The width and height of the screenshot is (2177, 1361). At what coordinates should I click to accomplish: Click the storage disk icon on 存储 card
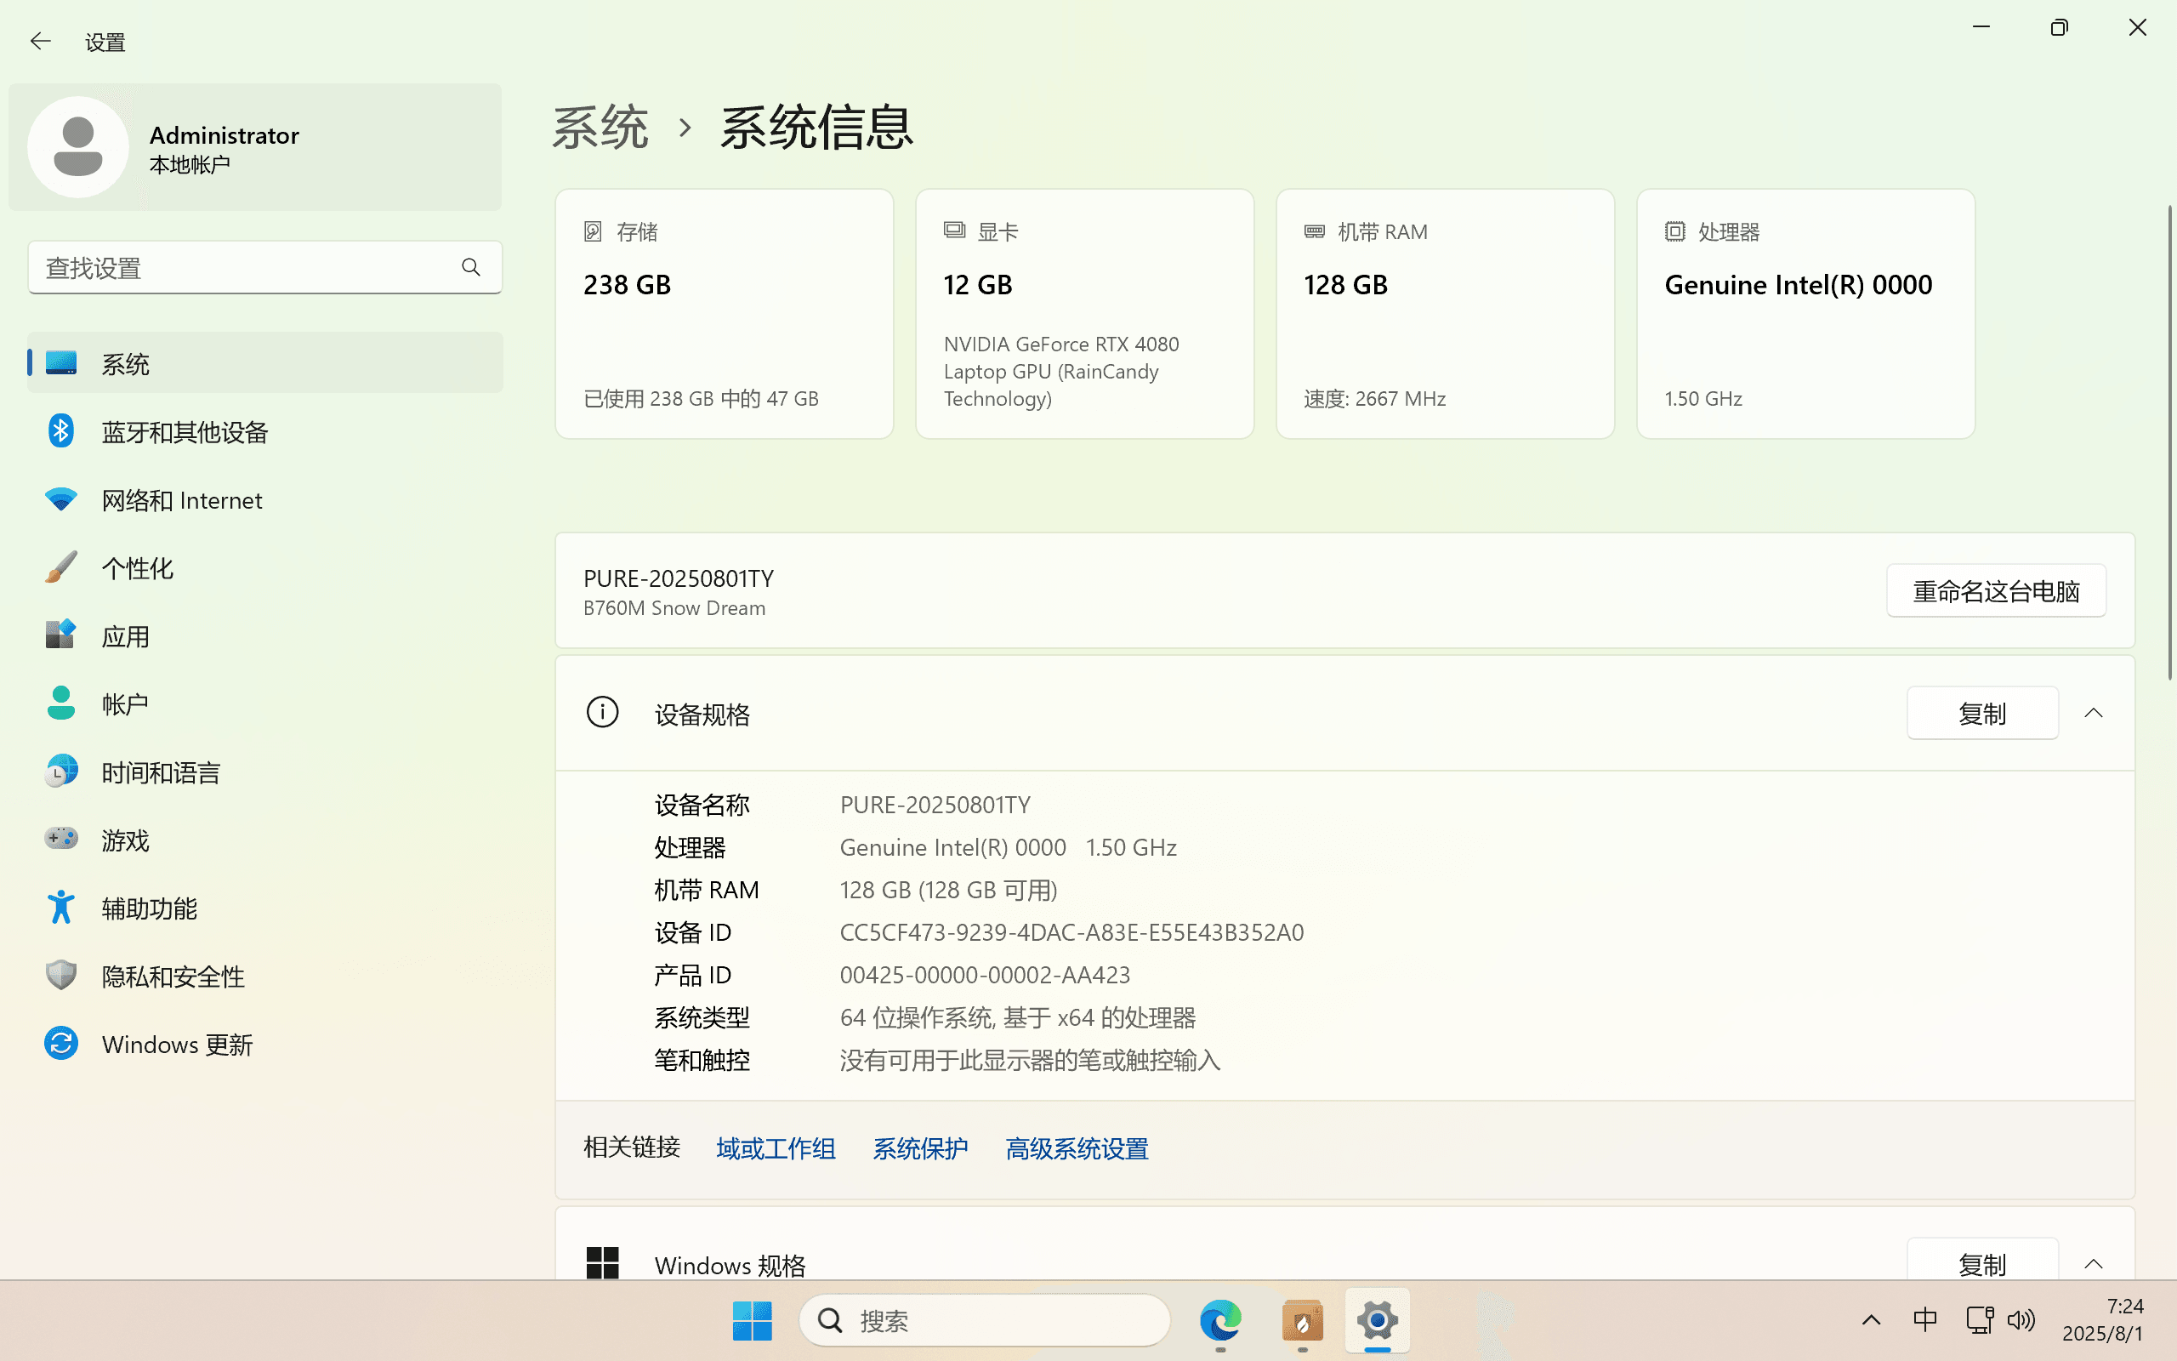593,231
